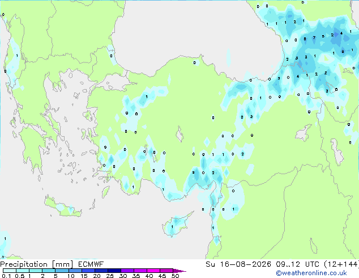Image resolution: width=359 pixels, height=278 pixels.
Task: Click the "35" legend scale label
Action: point(136,276)
